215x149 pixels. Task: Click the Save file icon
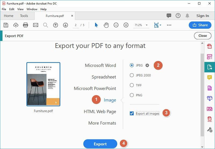click(x=6, y=25)
